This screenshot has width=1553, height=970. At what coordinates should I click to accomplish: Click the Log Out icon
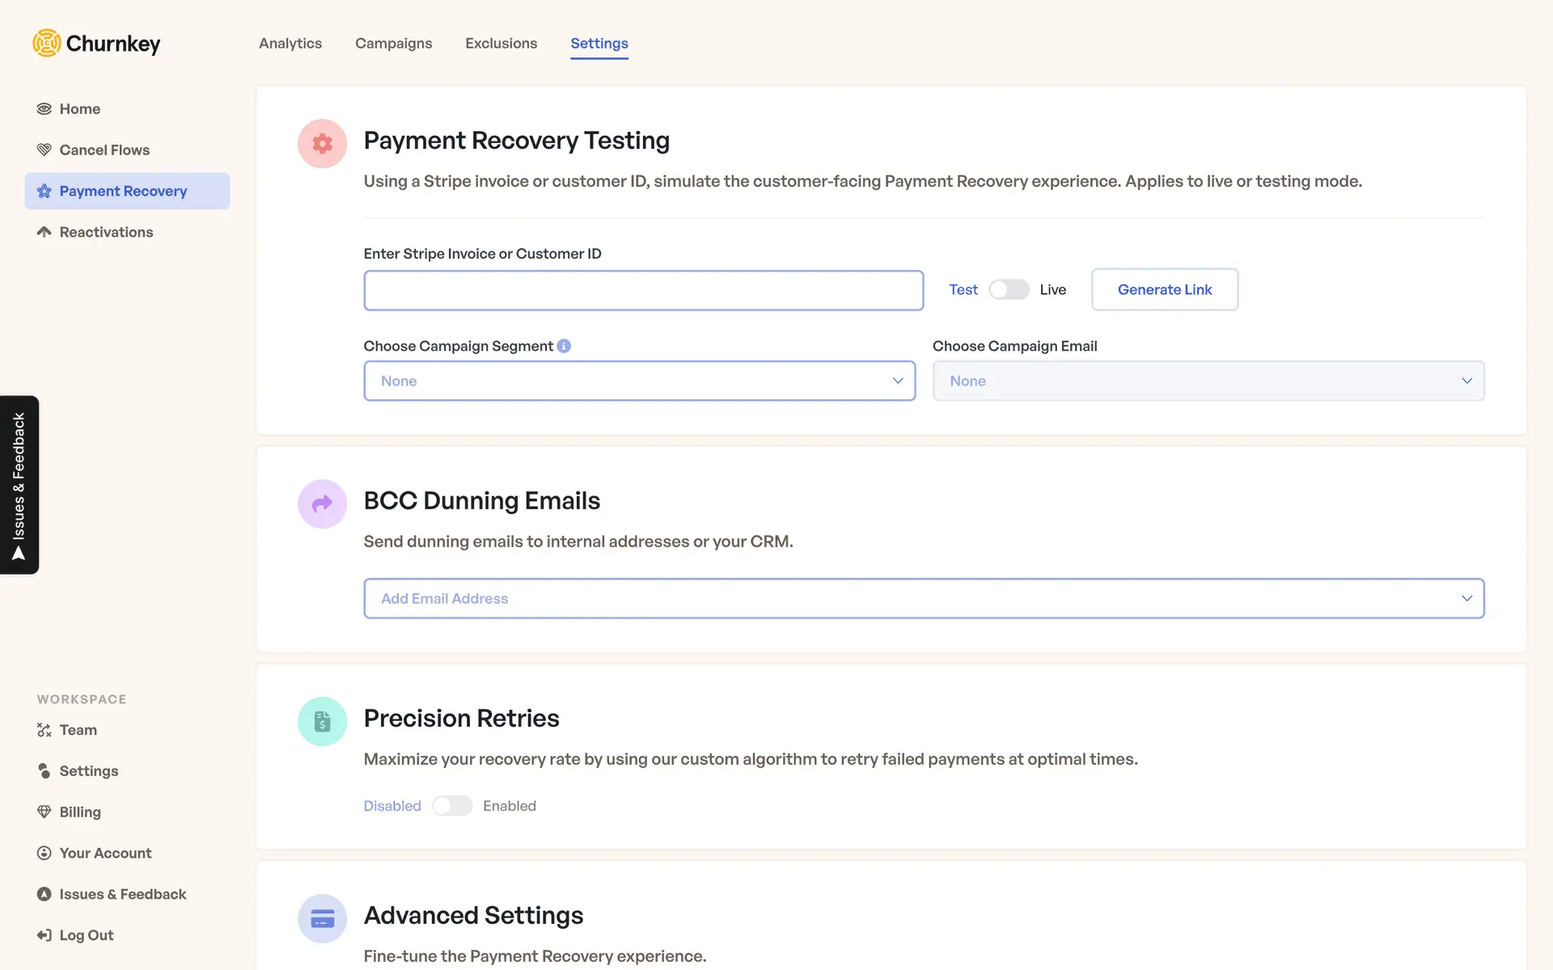pos(44,935)
